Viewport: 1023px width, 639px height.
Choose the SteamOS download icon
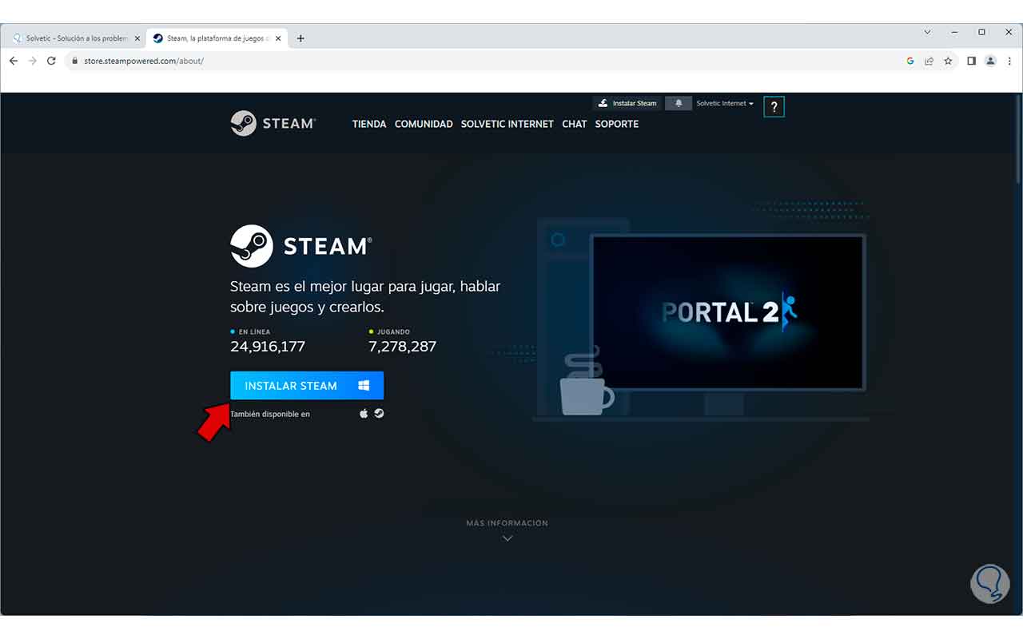(x=379, y=413)
